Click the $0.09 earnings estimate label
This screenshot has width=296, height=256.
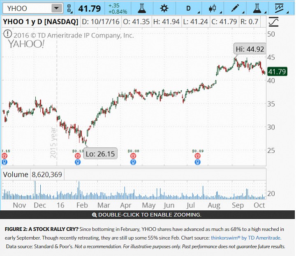point(198,151)
